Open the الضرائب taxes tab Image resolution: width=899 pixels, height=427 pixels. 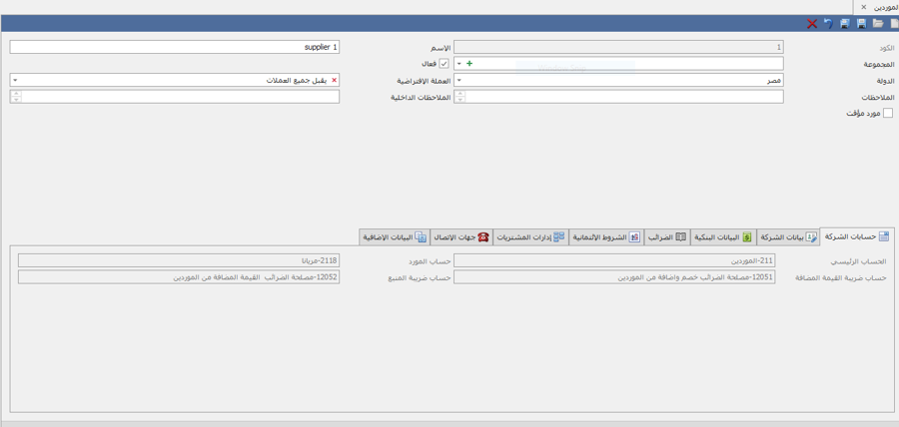point(666,237)
